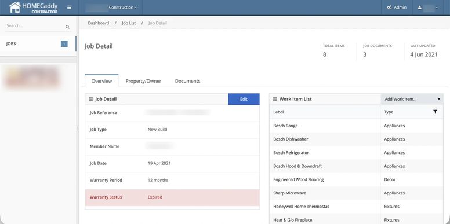
Task: Click the Job Documents count 3
Action: click(365, 54)
